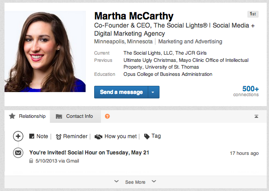Click the Send a message button

tap(121, 92)
